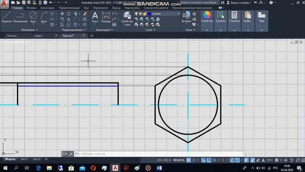Click the Hatch tool icon

coord(52,24)
